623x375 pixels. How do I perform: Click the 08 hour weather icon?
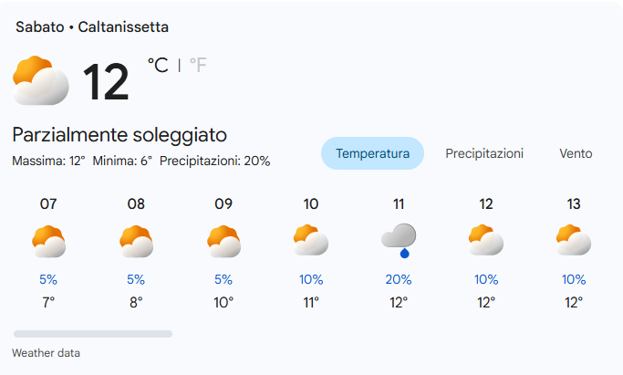click(x=136, y=241)
